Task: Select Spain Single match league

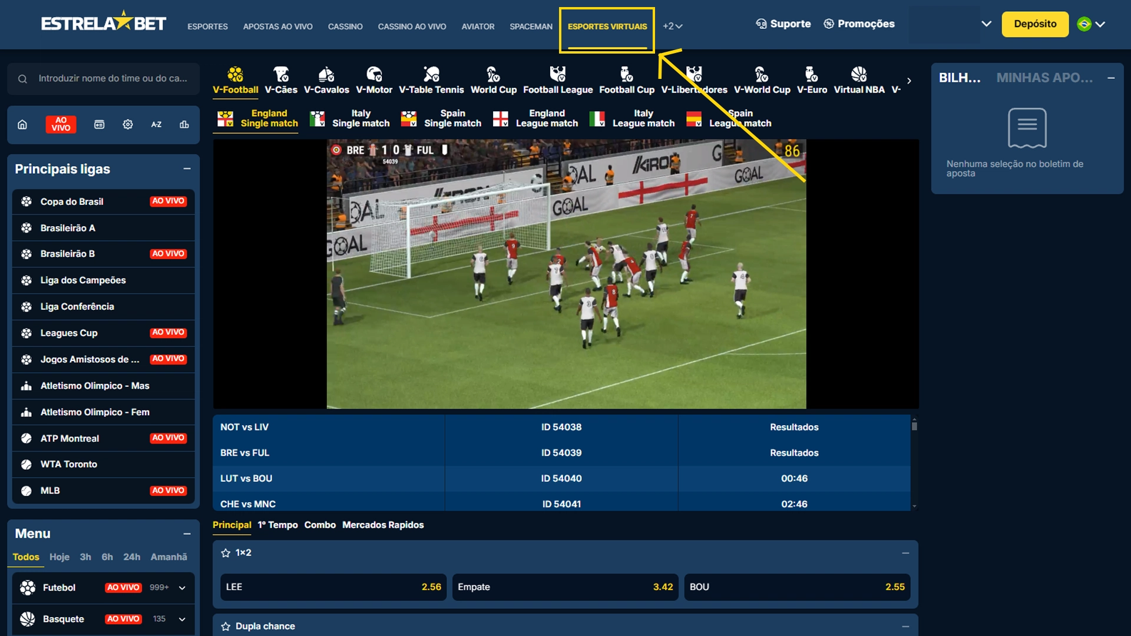Action: coord(441,118)
